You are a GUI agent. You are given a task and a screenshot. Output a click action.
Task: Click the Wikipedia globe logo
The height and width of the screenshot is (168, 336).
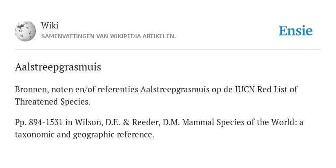[x=25, y=31]
